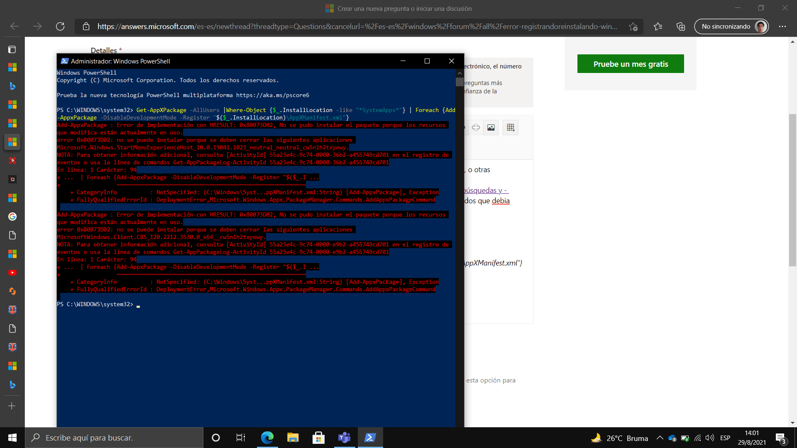Open the clock showing 14:01 29/8/2021

[752, 438]
